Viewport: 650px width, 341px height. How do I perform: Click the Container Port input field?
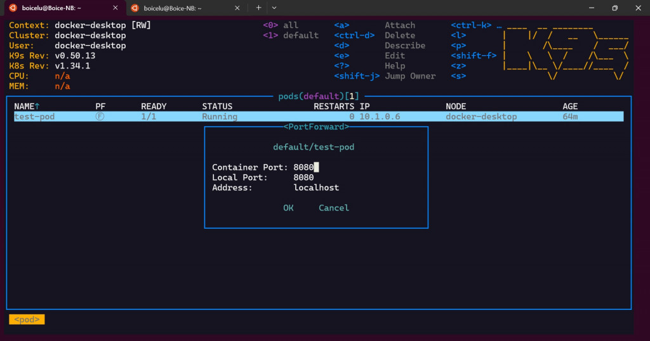pos(306,167)
